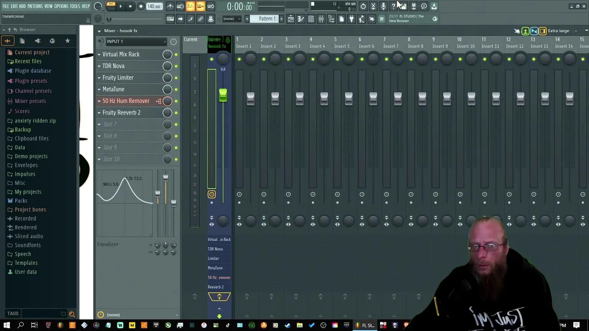Open the ADD menu
Viewport: 589px width, 331px height.
(x=22, y=6)
